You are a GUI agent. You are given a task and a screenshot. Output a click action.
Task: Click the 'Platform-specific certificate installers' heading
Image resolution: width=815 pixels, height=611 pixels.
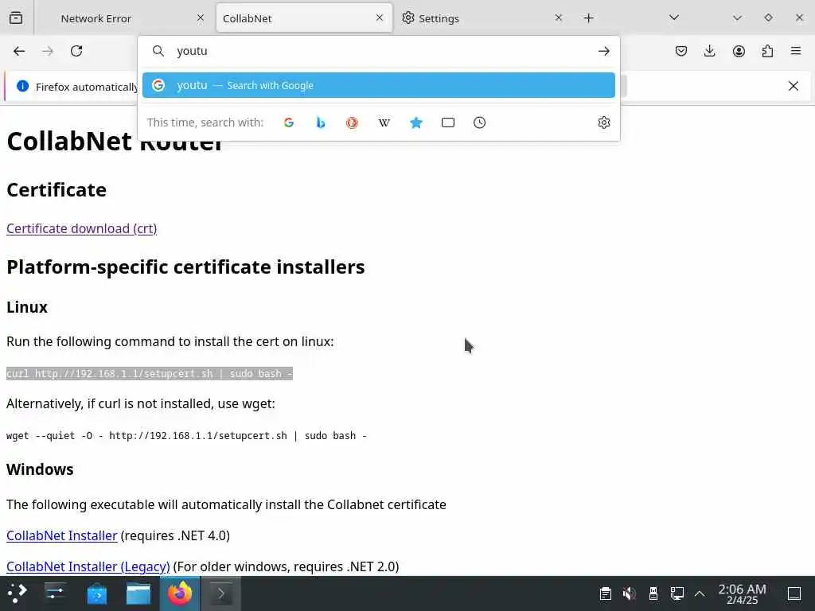pyautogui.click(x=185, y=267)
